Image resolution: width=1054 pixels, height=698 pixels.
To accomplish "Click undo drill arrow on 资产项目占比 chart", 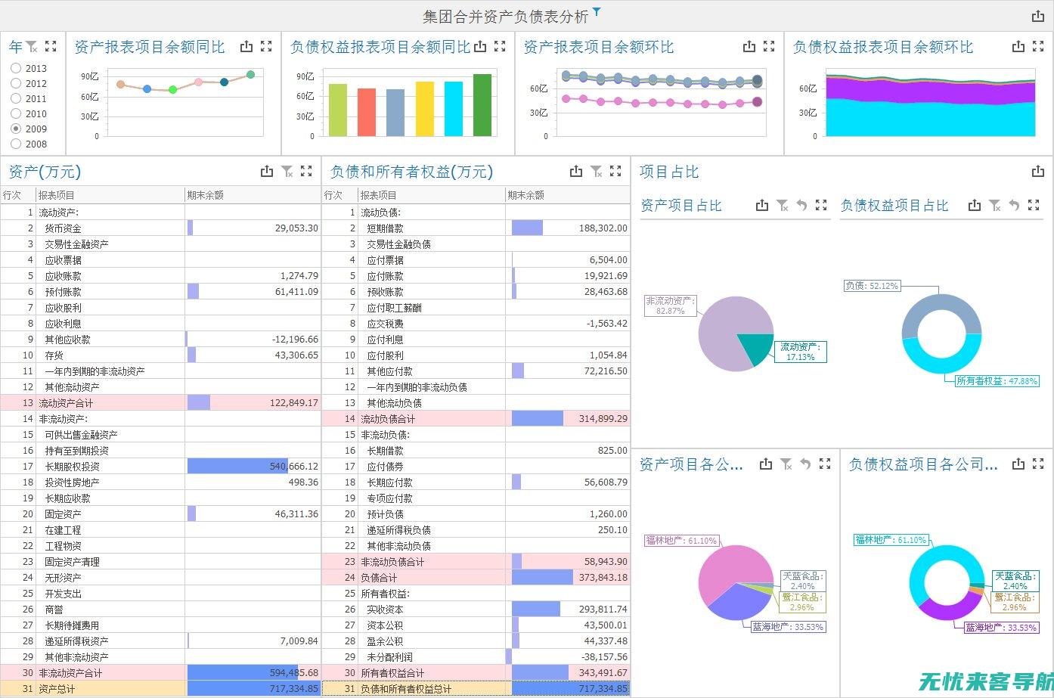I will coord(802,205).
